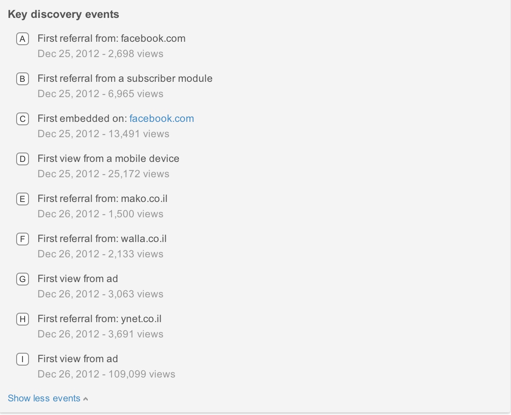
Task: Select First referral from a subscriber module
Action: coord(125,78)
